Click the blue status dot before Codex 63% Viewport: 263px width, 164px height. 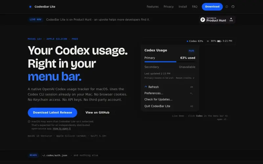pos(187,41)
